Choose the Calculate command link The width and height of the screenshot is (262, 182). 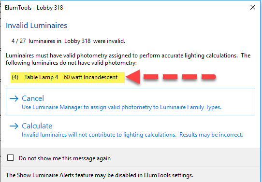point(131,130)
